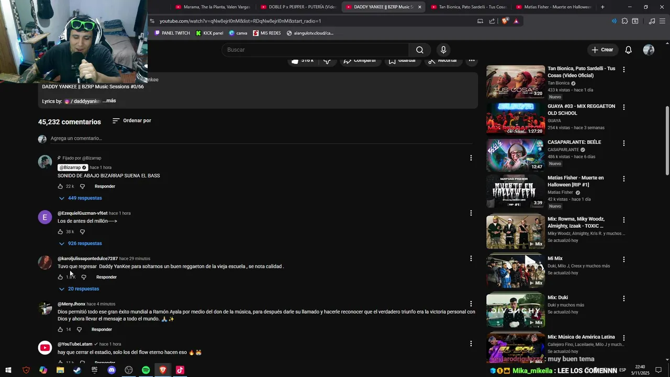
Task: Like MenyJhonx's comment
Action: tap(60, 329)
